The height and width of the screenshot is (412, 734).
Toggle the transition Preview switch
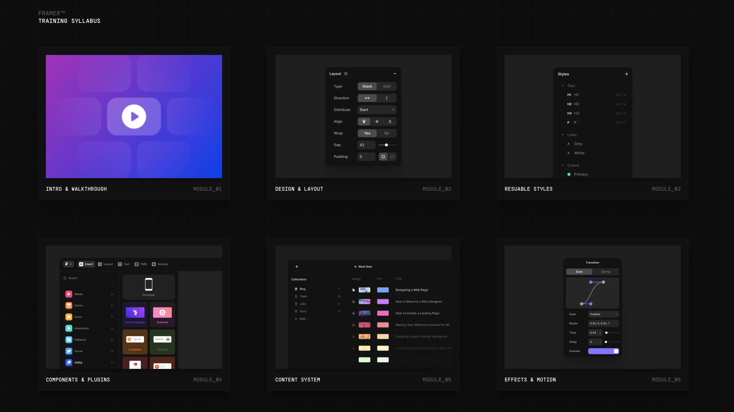click(x=603, y=351)
